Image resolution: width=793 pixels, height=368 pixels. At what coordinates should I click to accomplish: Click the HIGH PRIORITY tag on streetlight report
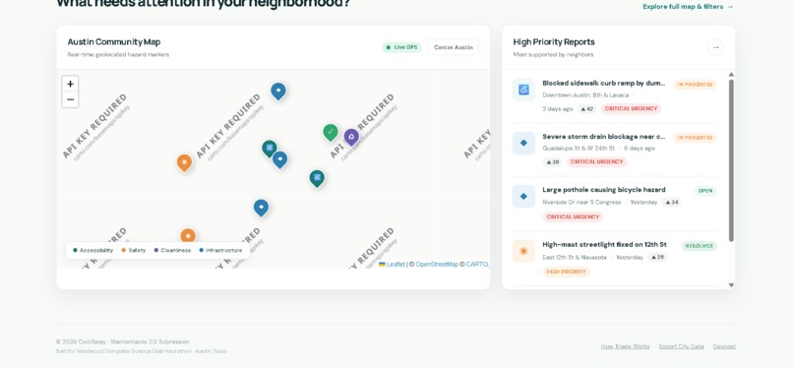[566, 272]
